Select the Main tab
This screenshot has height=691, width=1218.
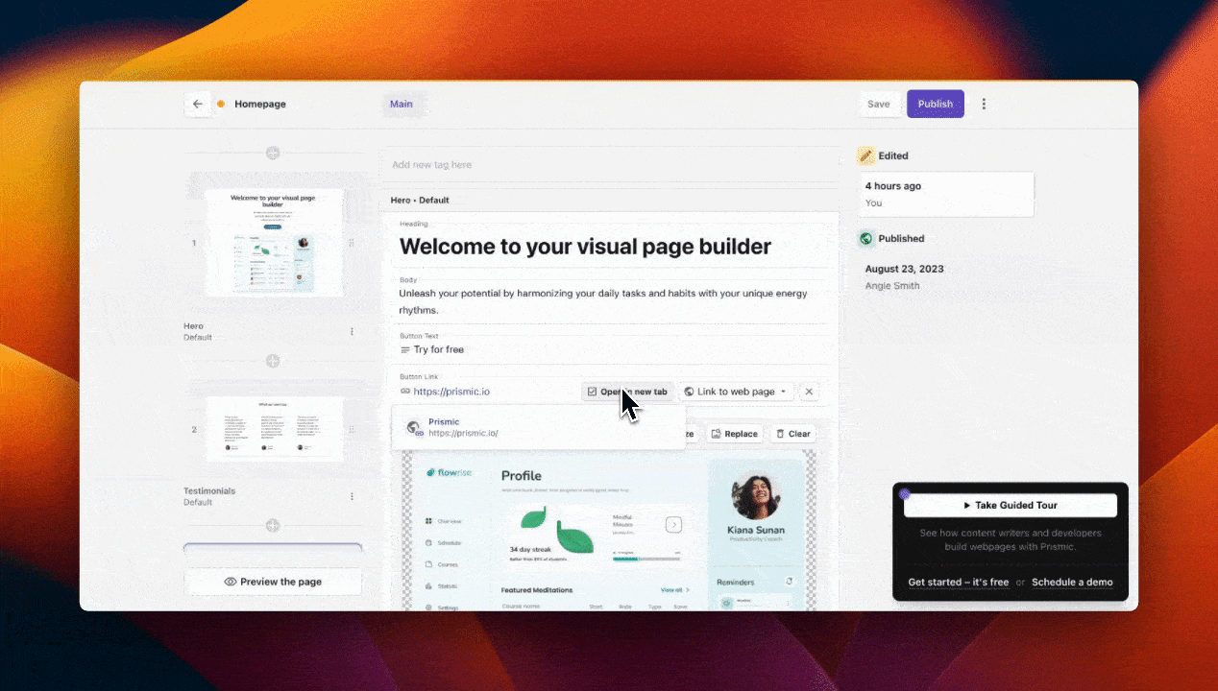coord(401,104)
